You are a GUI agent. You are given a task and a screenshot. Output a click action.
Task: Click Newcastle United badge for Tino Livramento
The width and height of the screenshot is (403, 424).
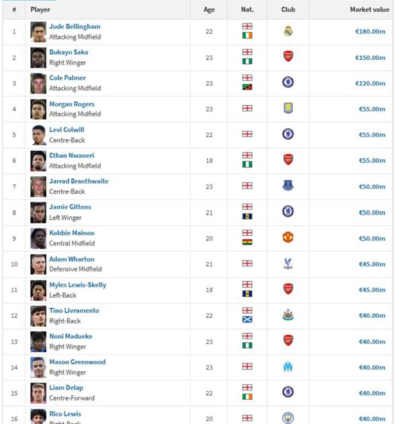coord(288,315)
